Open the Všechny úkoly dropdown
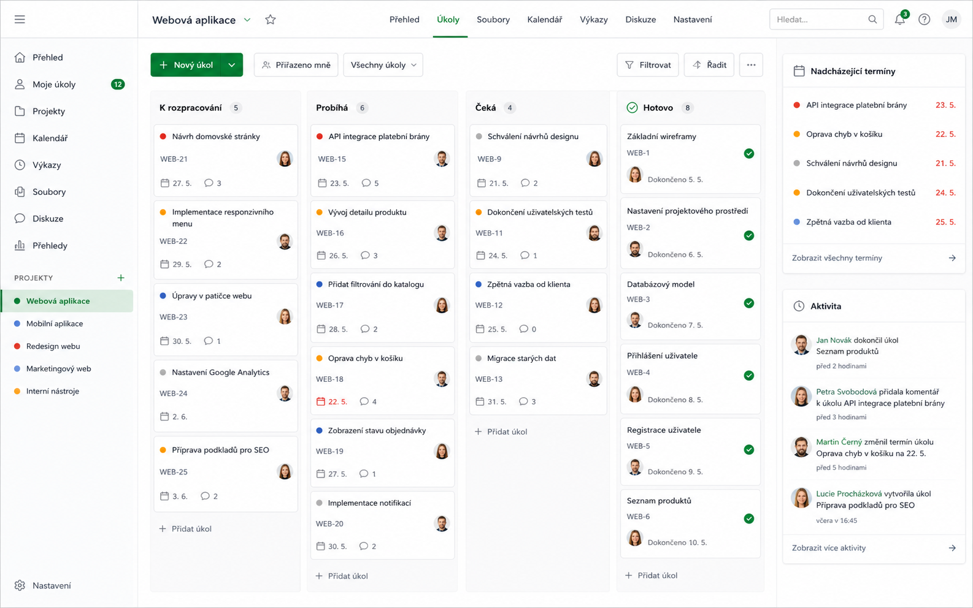973x608 pixels. [383, 65]
